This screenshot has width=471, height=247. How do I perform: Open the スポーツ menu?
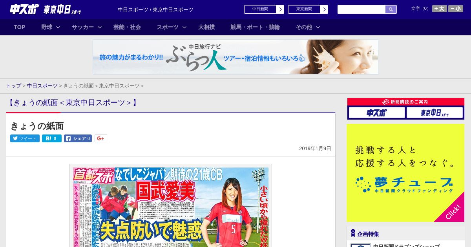tap(168, 27)
